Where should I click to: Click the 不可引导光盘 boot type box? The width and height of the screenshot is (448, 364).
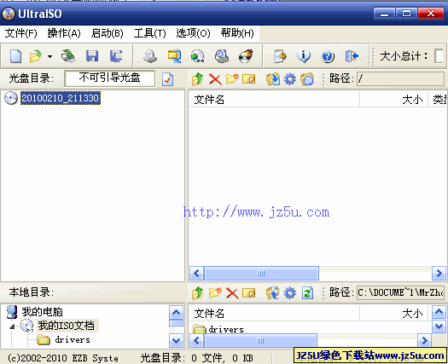110,78
